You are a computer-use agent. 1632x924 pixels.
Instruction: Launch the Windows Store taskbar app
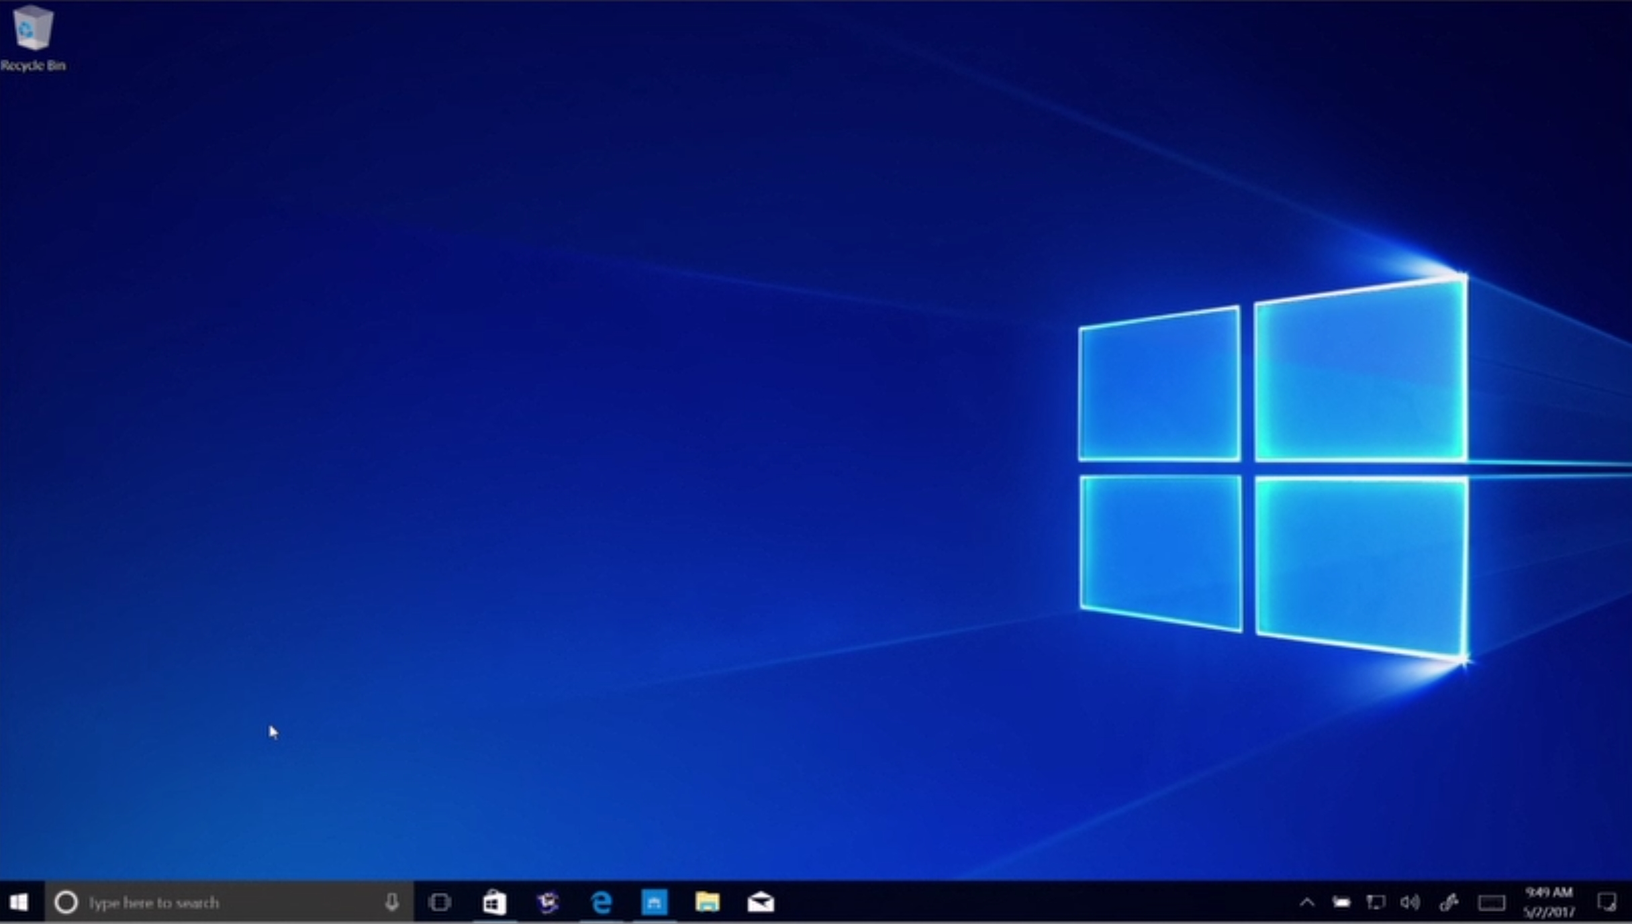494,903
